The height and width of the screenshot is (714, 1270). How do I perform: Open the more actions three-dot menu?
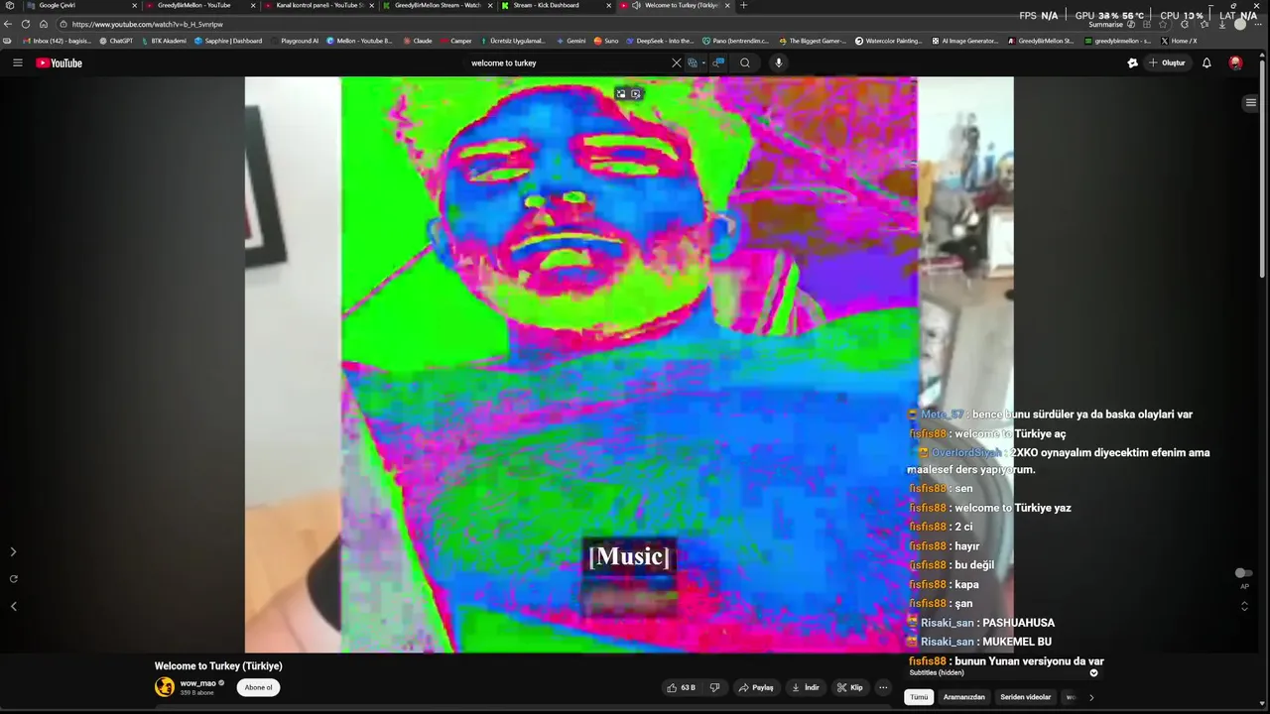click(883, 687)
